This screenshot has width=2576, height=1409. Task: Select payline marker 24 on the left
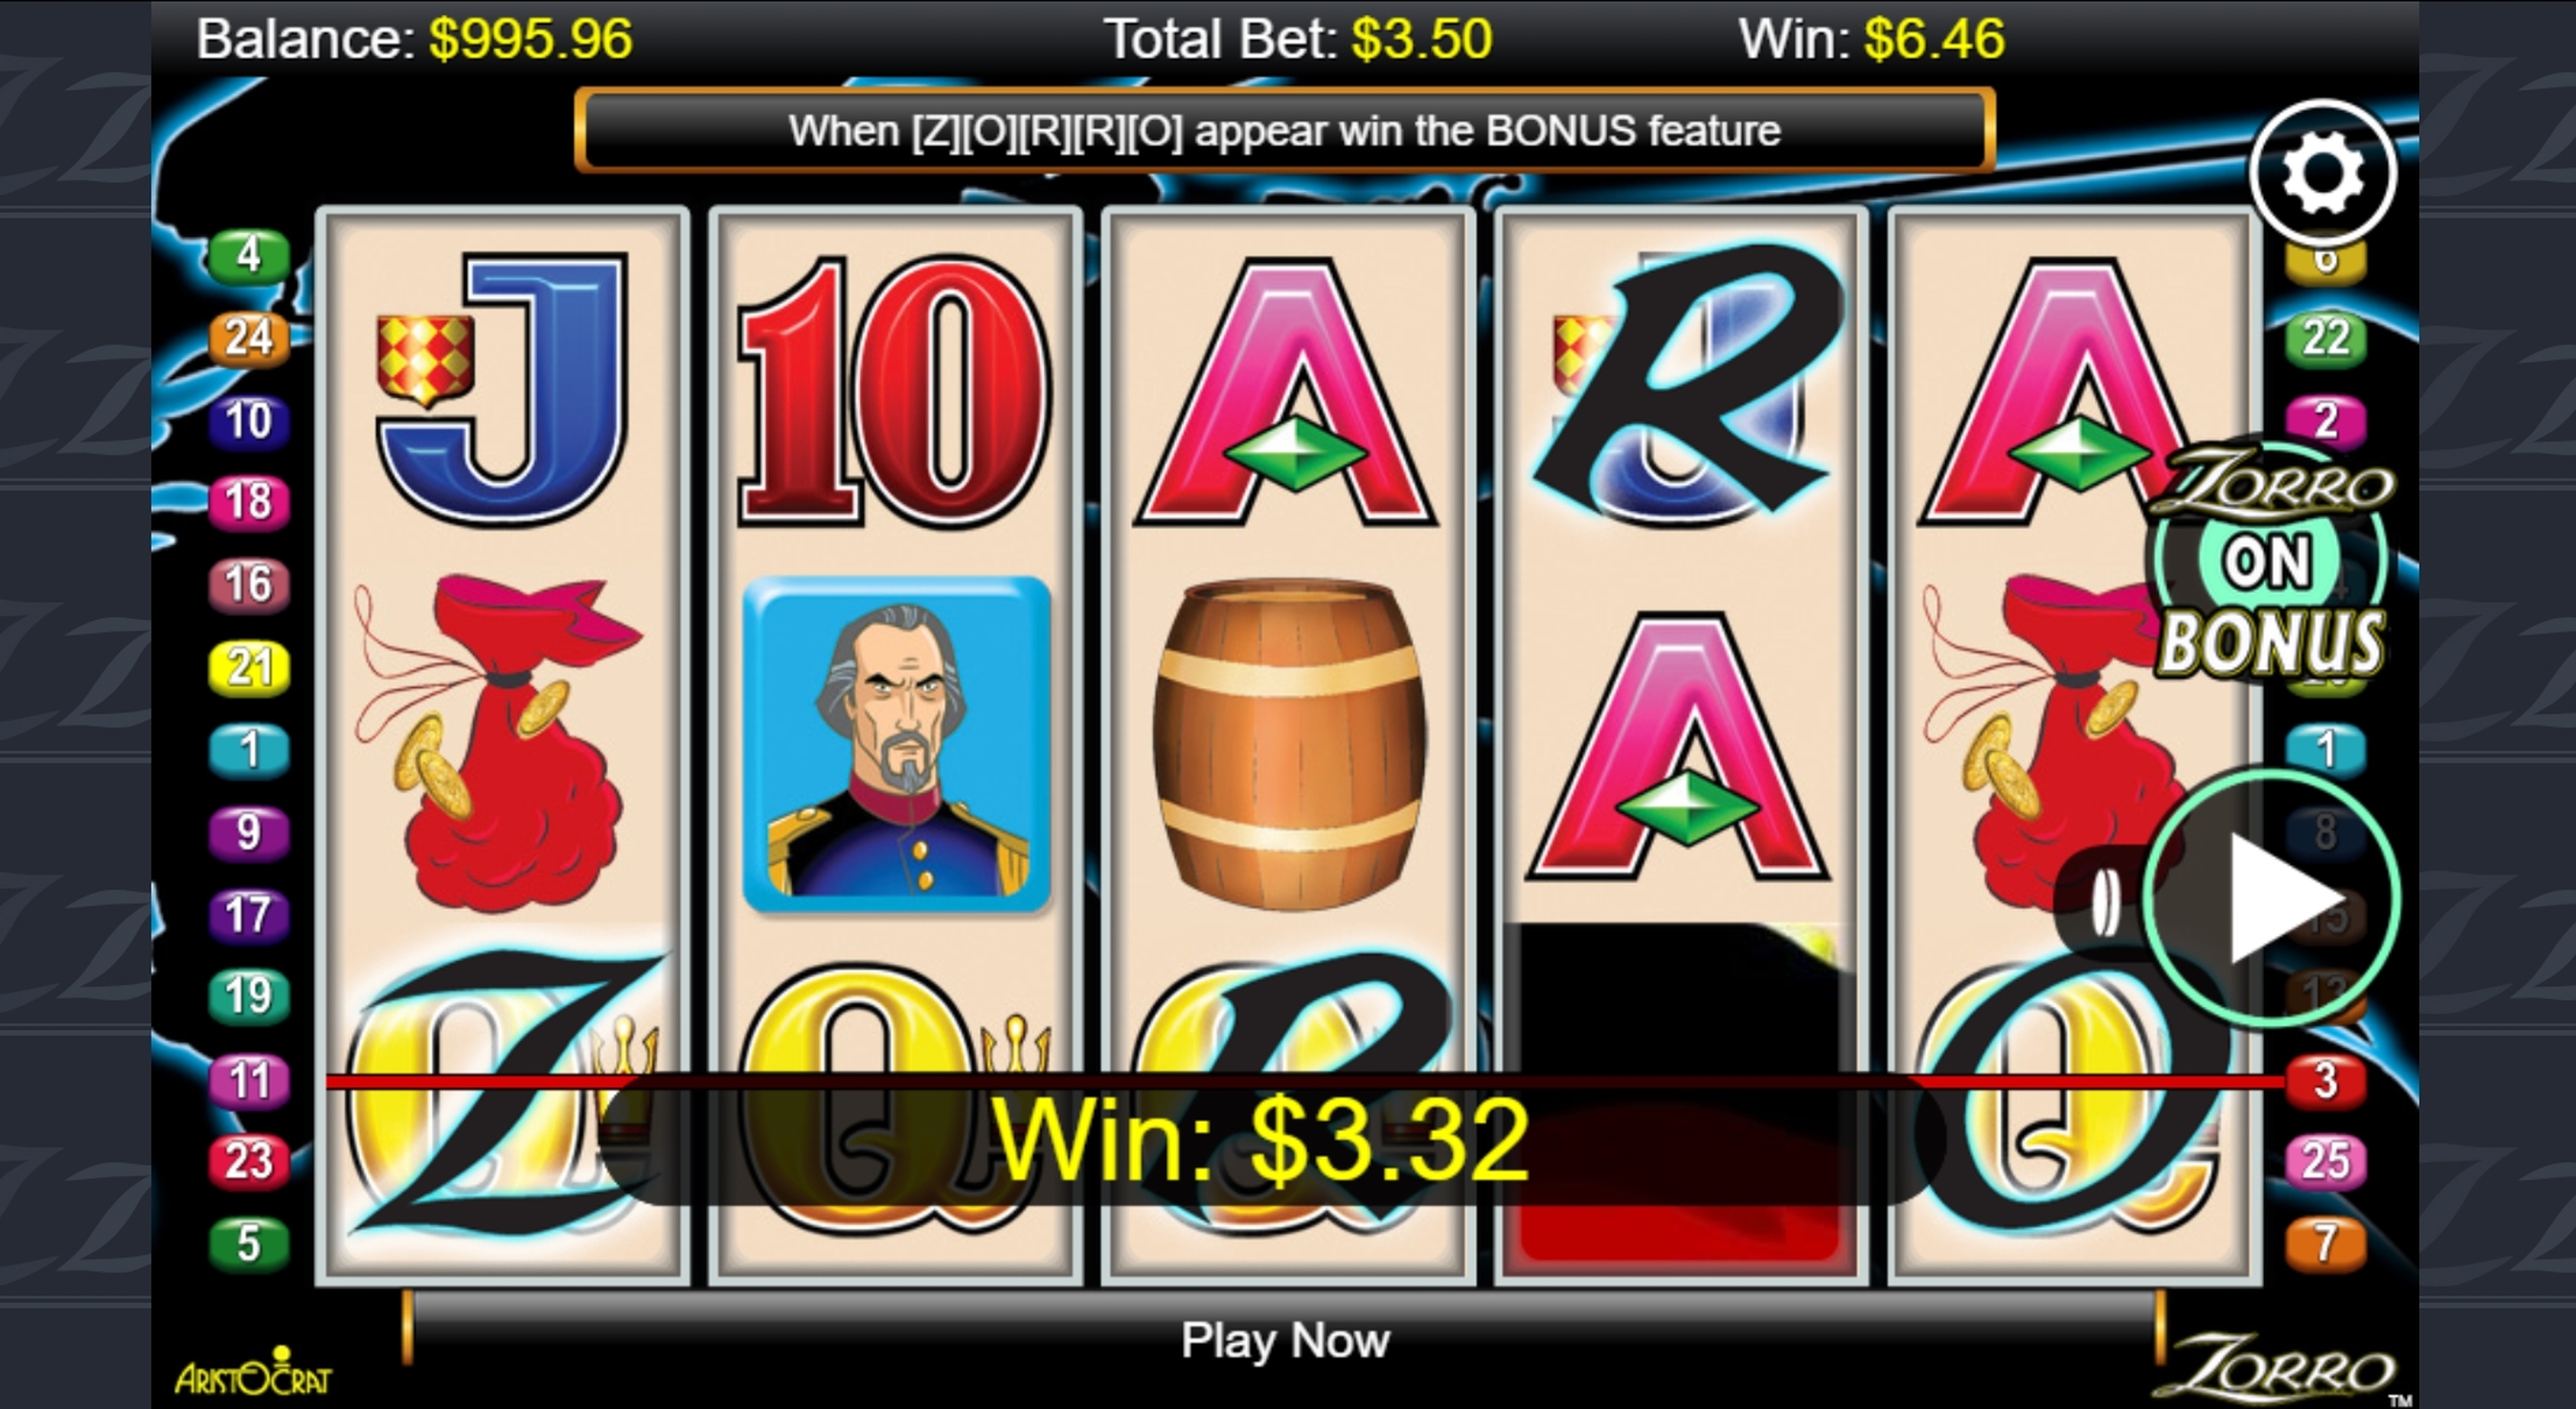[248, 338]
